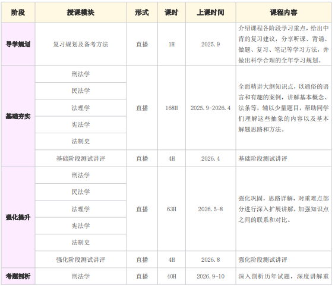335x288 pixels.
Task: Select the 强化提升 stage cell
Action: click(18, 217)
